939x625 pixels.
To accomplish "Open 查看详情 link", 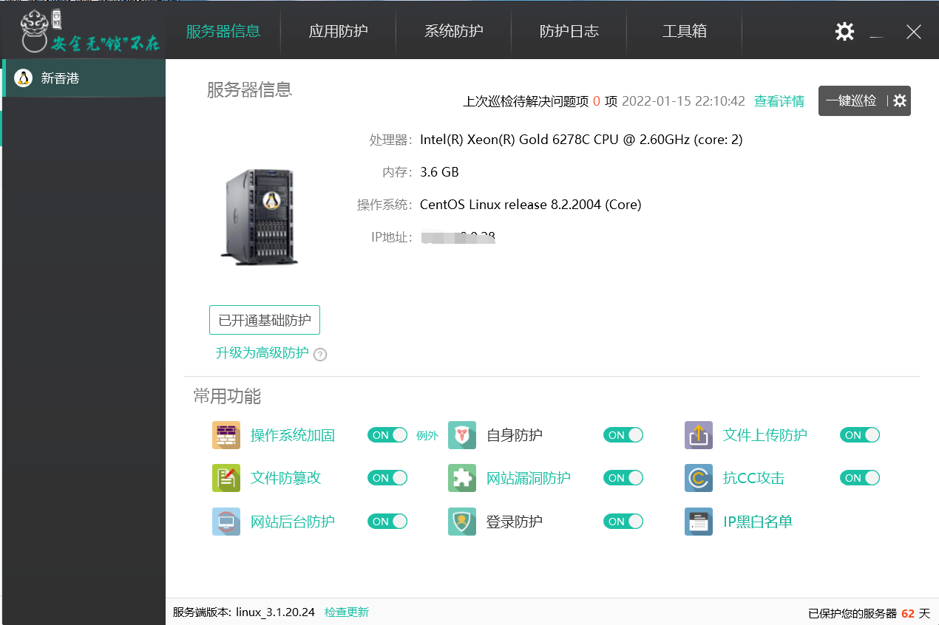I will pos(779,101).
